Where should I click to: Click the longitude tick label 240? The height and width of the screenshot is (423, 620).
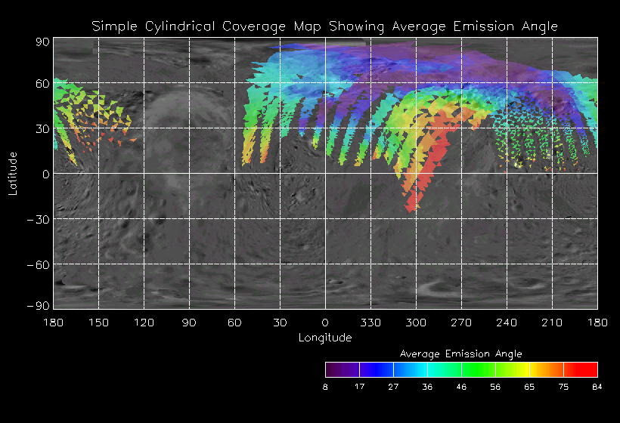click(507, 323)
